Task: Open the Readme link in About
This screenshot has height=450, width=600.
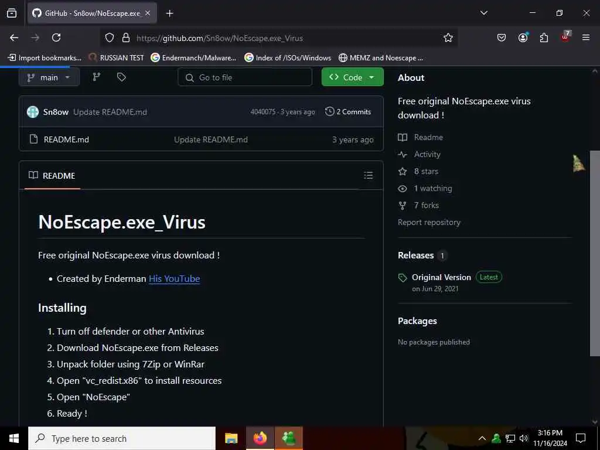Action: click(x=428, y=137)
